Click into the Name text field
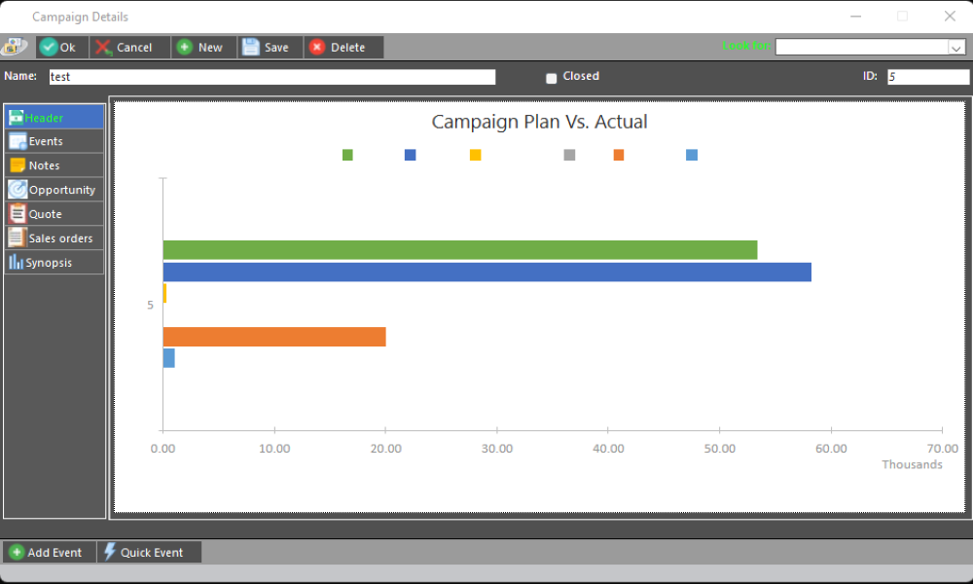 [x=272, y=77]
